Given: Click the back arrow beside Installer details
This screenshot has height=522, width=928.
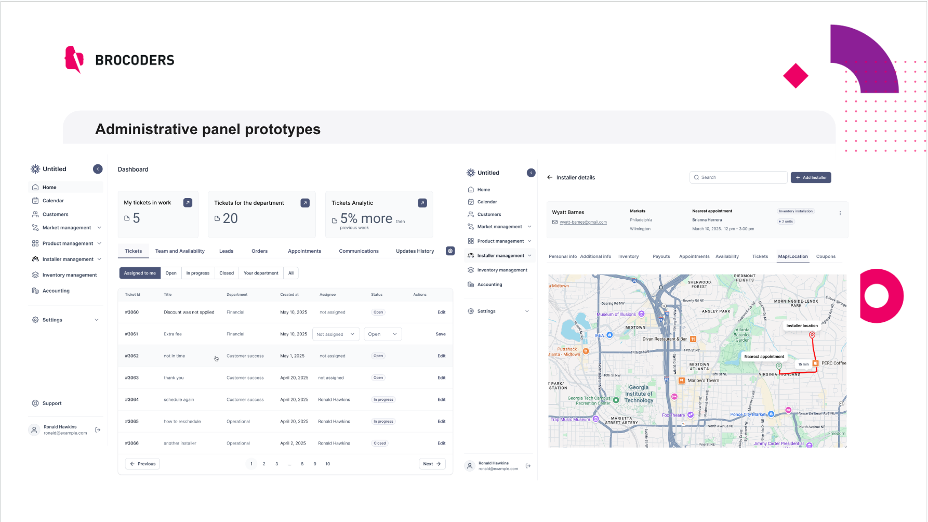Looking at the screenshot, I should point(550,177).
